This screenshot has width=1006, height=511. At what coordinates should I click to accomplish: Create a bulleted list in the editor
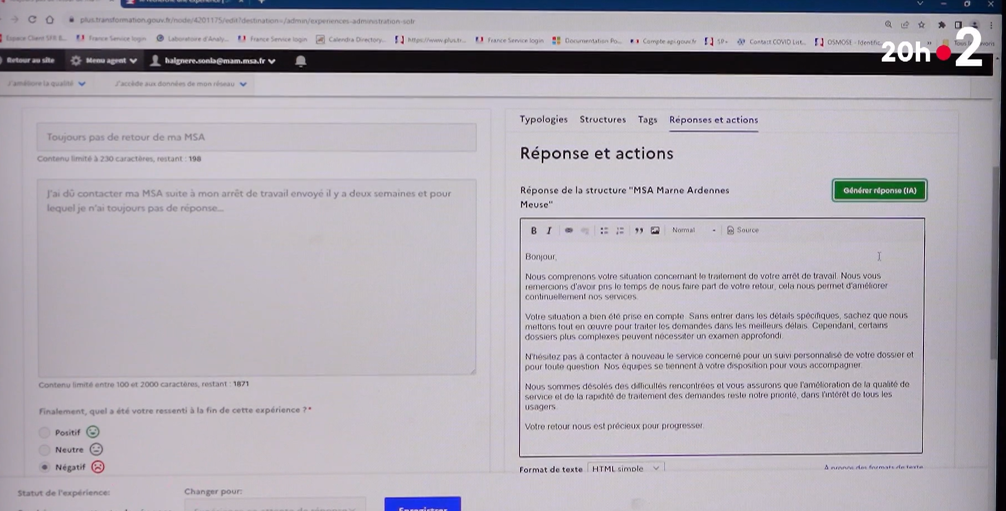coord(604,230)
